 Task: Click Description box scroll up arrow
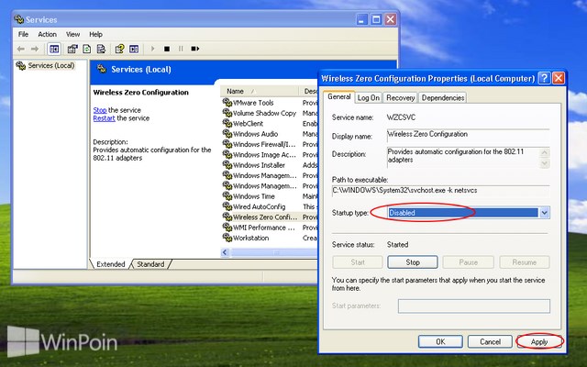[544, 152]
